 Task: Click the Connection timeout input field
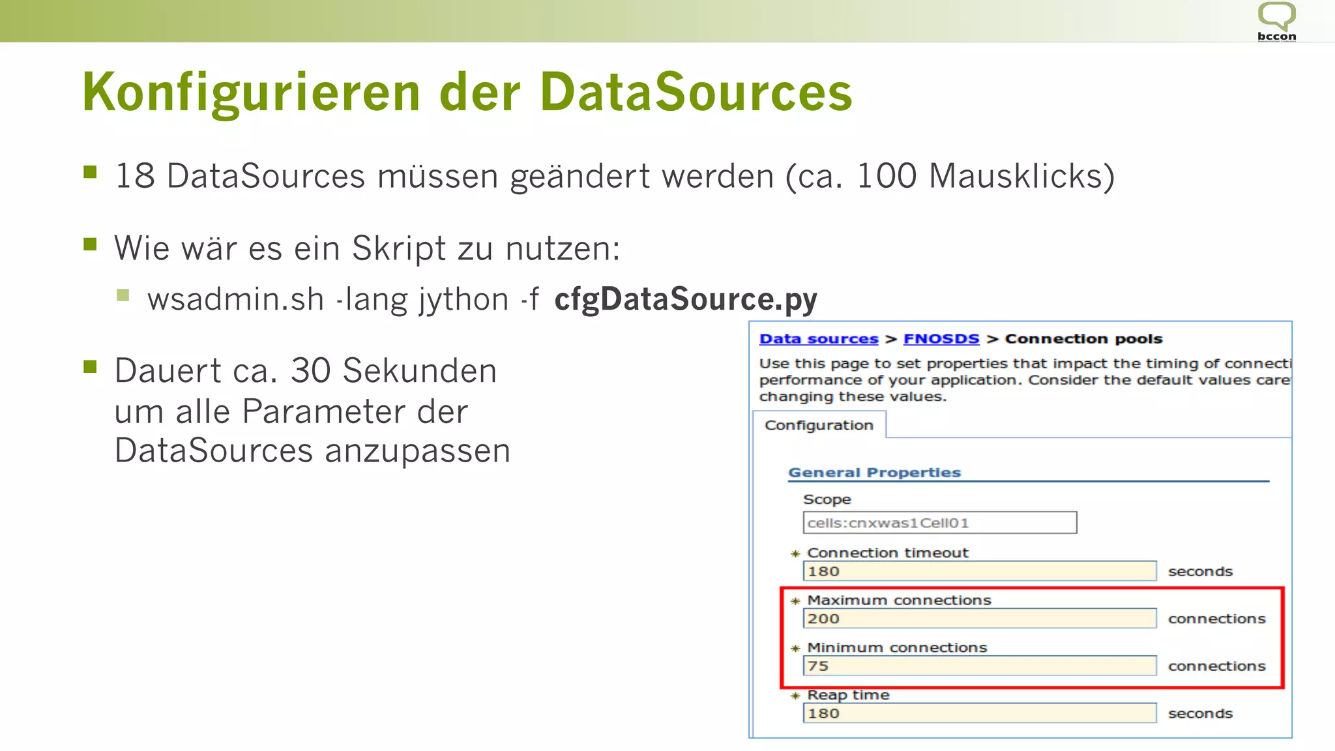(980, 571)
